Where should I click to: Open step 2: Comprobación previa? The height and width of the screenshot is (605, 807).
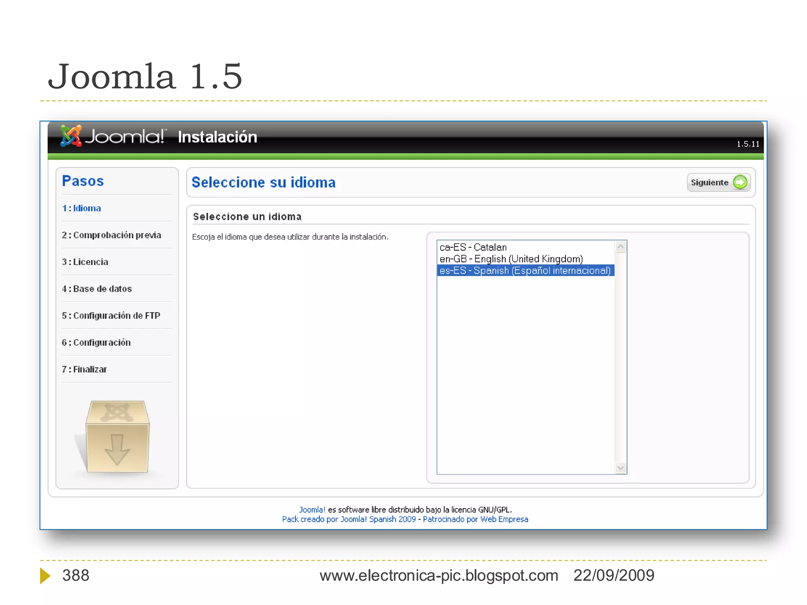click(112, 235)
